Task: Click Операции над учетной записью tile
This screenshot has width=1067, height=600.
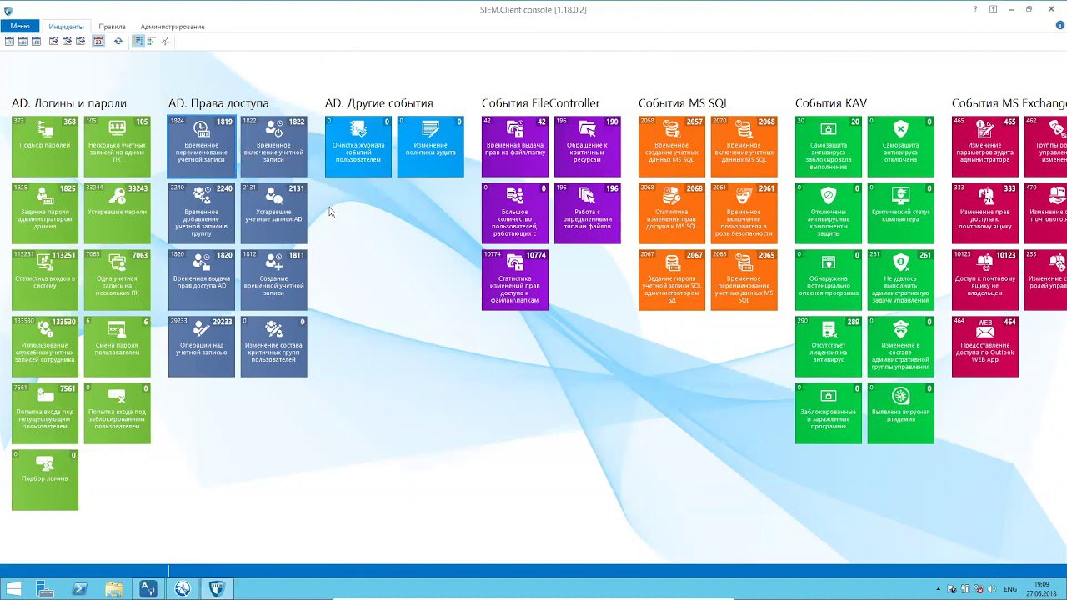Action: pyautogui.click(x=202, y=347)
